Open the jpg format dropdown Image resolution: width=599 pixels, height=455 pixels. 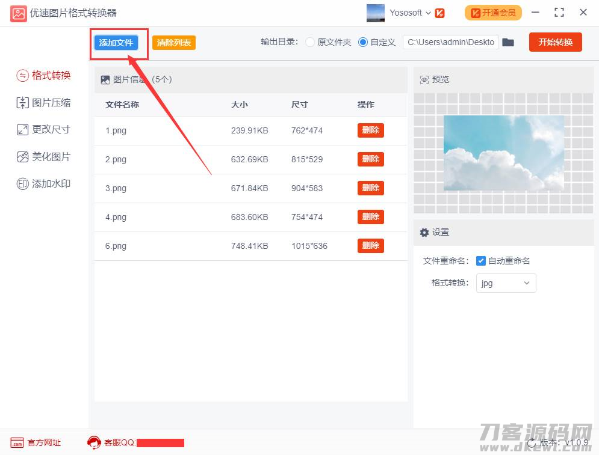pyautogui.click(x=506, y=283)
